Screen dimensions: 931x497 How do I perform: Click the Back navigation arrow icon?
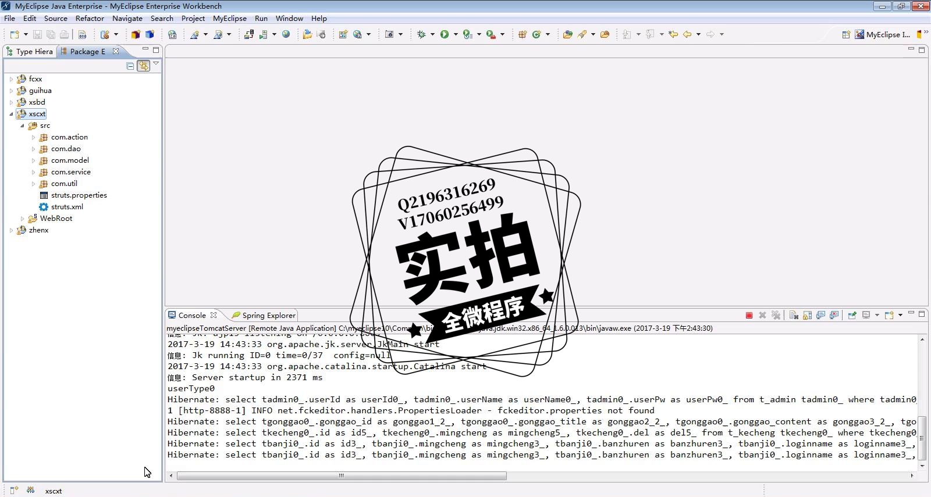(x=687, y=34)
